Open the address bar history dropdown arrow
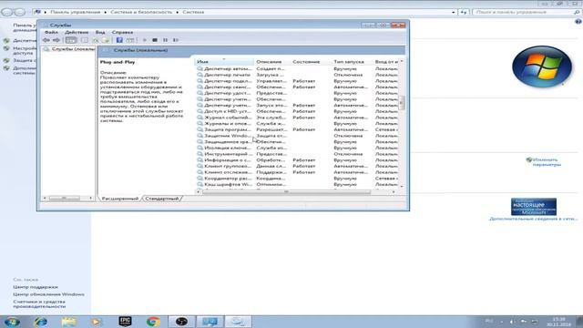 tap(454, 12)
